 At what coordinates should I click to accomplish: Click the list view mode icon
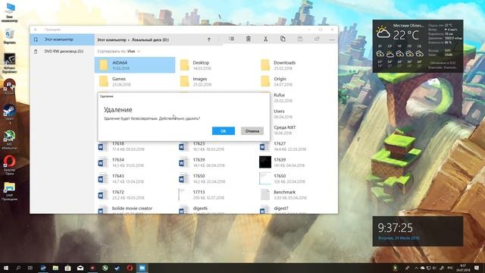[x=231, y=39]
